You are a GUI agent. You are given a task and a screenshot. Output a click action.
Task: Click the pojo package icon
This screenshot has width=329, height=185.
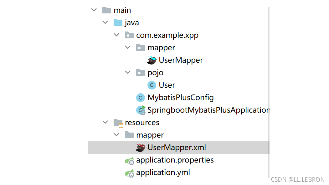pyautogui.click(x=140, y=73)
